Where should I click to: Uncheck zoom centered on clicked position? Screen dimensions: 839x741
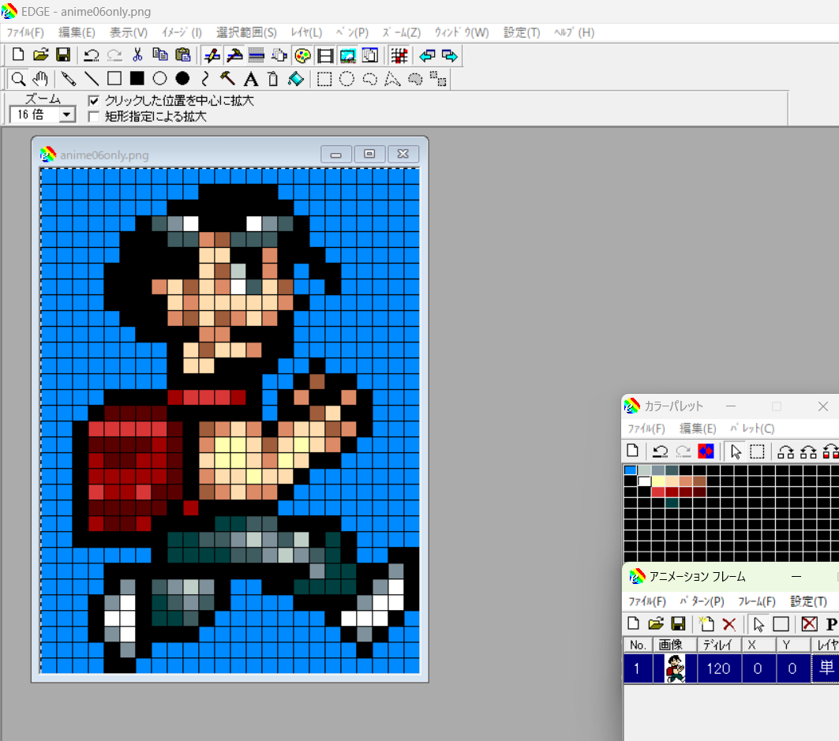pyautogui.click(x=94, y=100)
